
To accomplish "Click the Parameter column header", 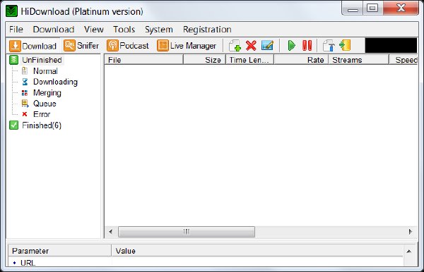I will point(59,251).
